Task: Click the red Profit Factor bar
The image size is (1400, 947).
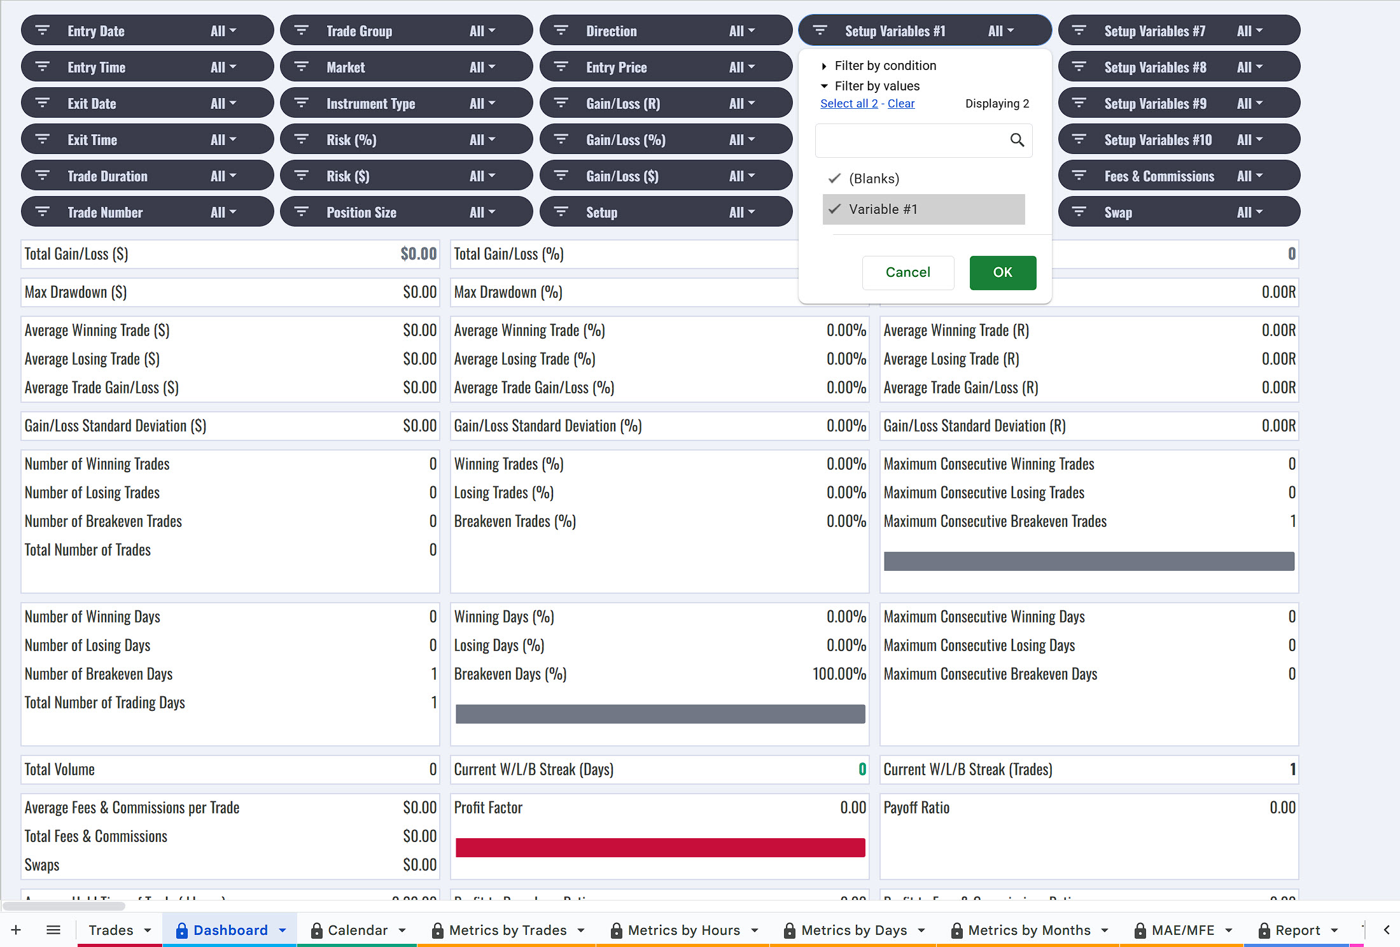Action: click(660, 847)
